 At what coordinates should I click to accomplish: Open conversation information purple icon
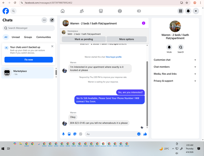[144, 23]
